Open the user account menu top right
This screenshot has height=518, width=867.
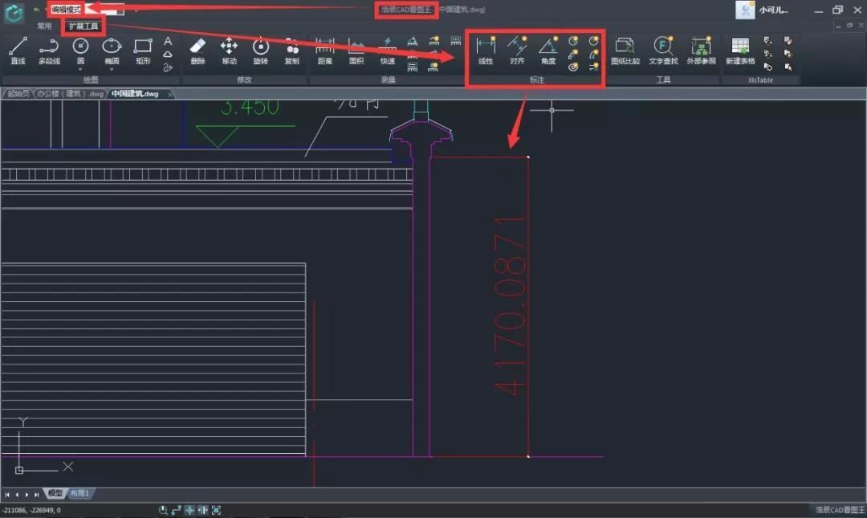tap(764, 10)
